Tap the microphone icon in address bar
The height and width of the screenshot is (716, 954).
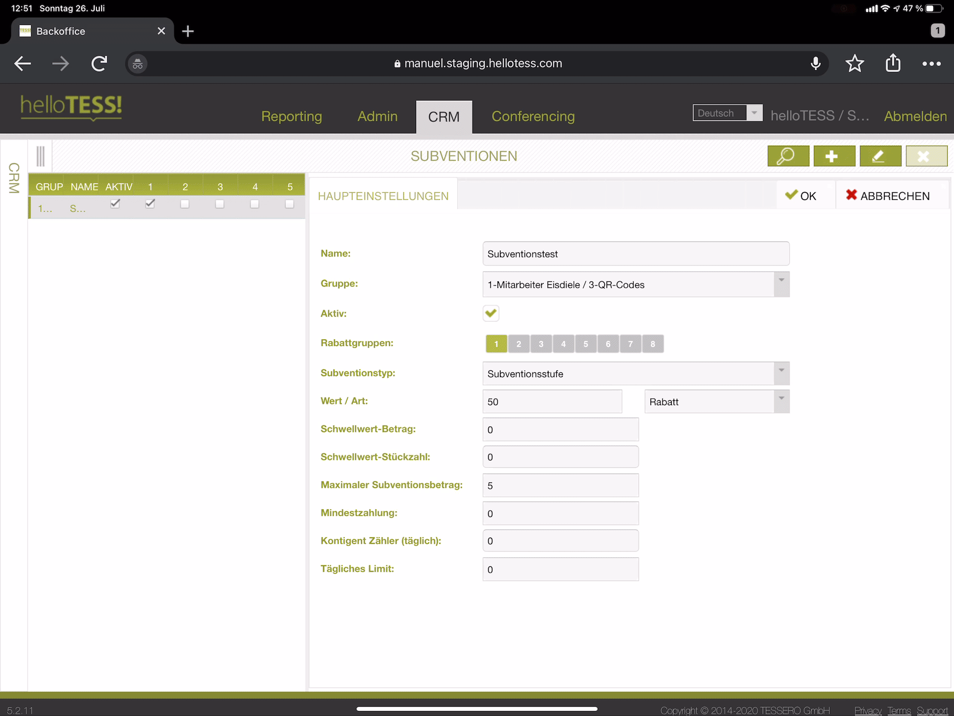coord(815,64)
